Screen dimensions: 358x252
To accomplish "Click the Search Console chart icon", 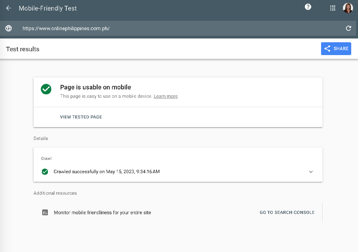I will coord(45,212).
